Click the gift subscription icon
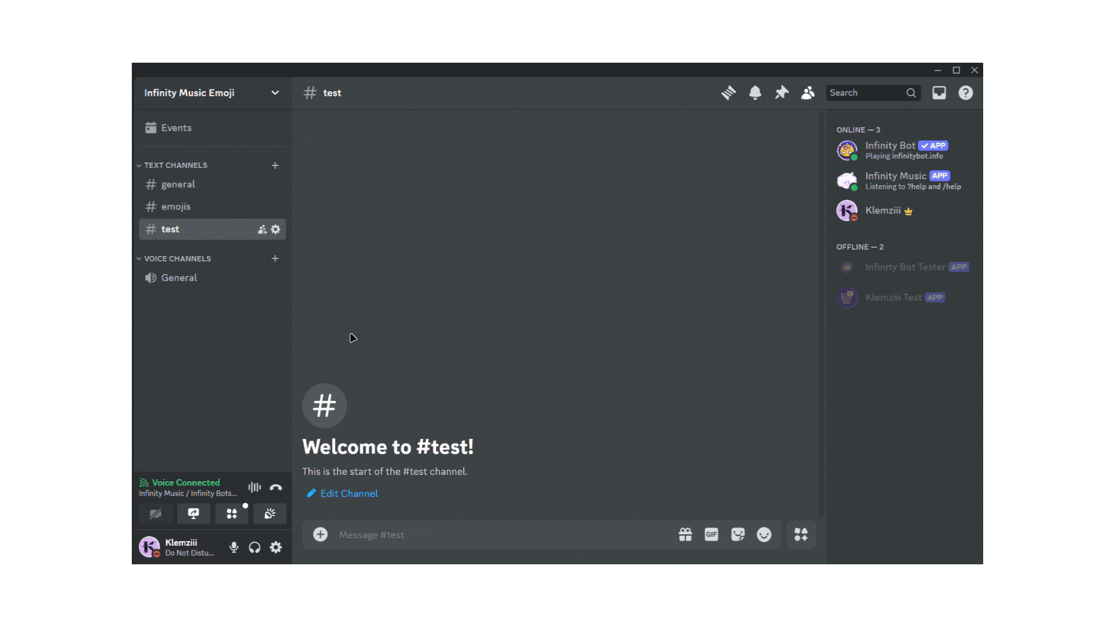1115x627 pixels. click(x=685, y=534)
